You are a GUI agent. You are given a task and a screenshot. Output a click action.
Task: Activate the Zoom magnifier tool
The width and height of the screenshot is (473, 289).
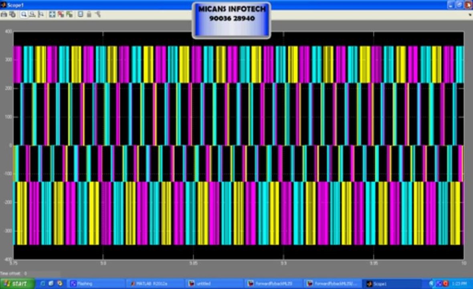click(x=24, y=14)
